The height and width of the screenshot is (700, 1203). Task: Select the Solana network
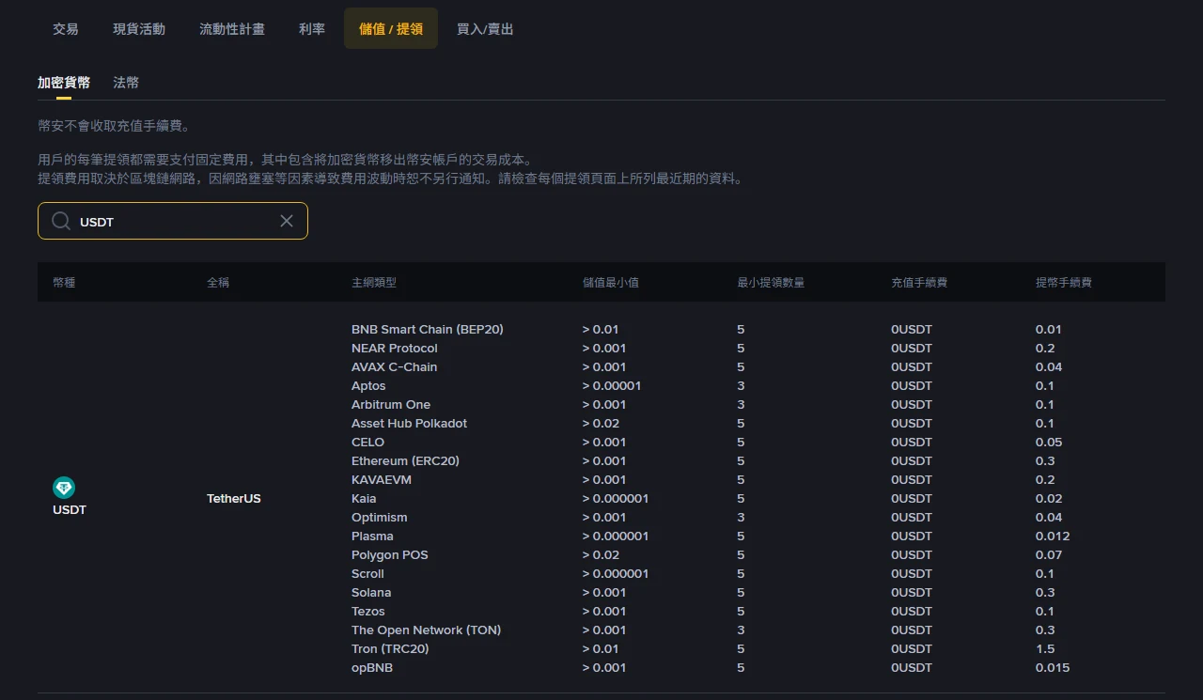(371, 592)
